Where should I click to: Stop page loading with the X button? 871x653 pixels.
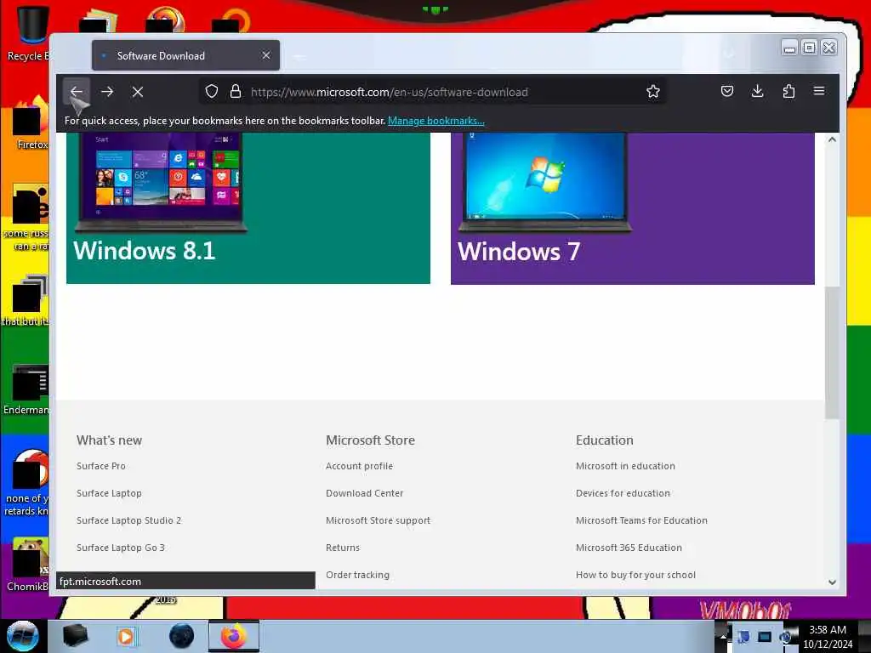138,92
